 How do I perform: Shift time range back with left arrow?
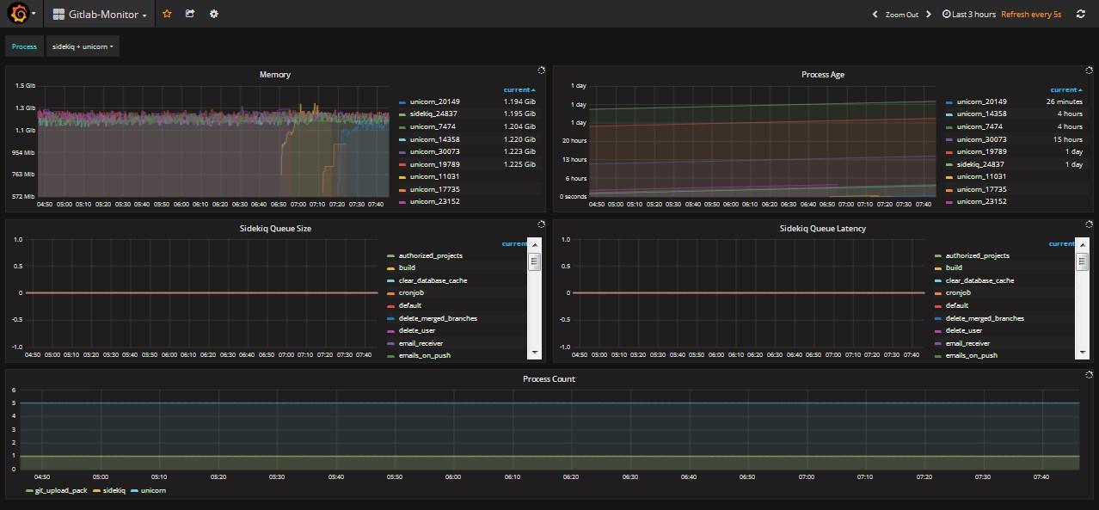pyautogui.click(x=875, y=14)
